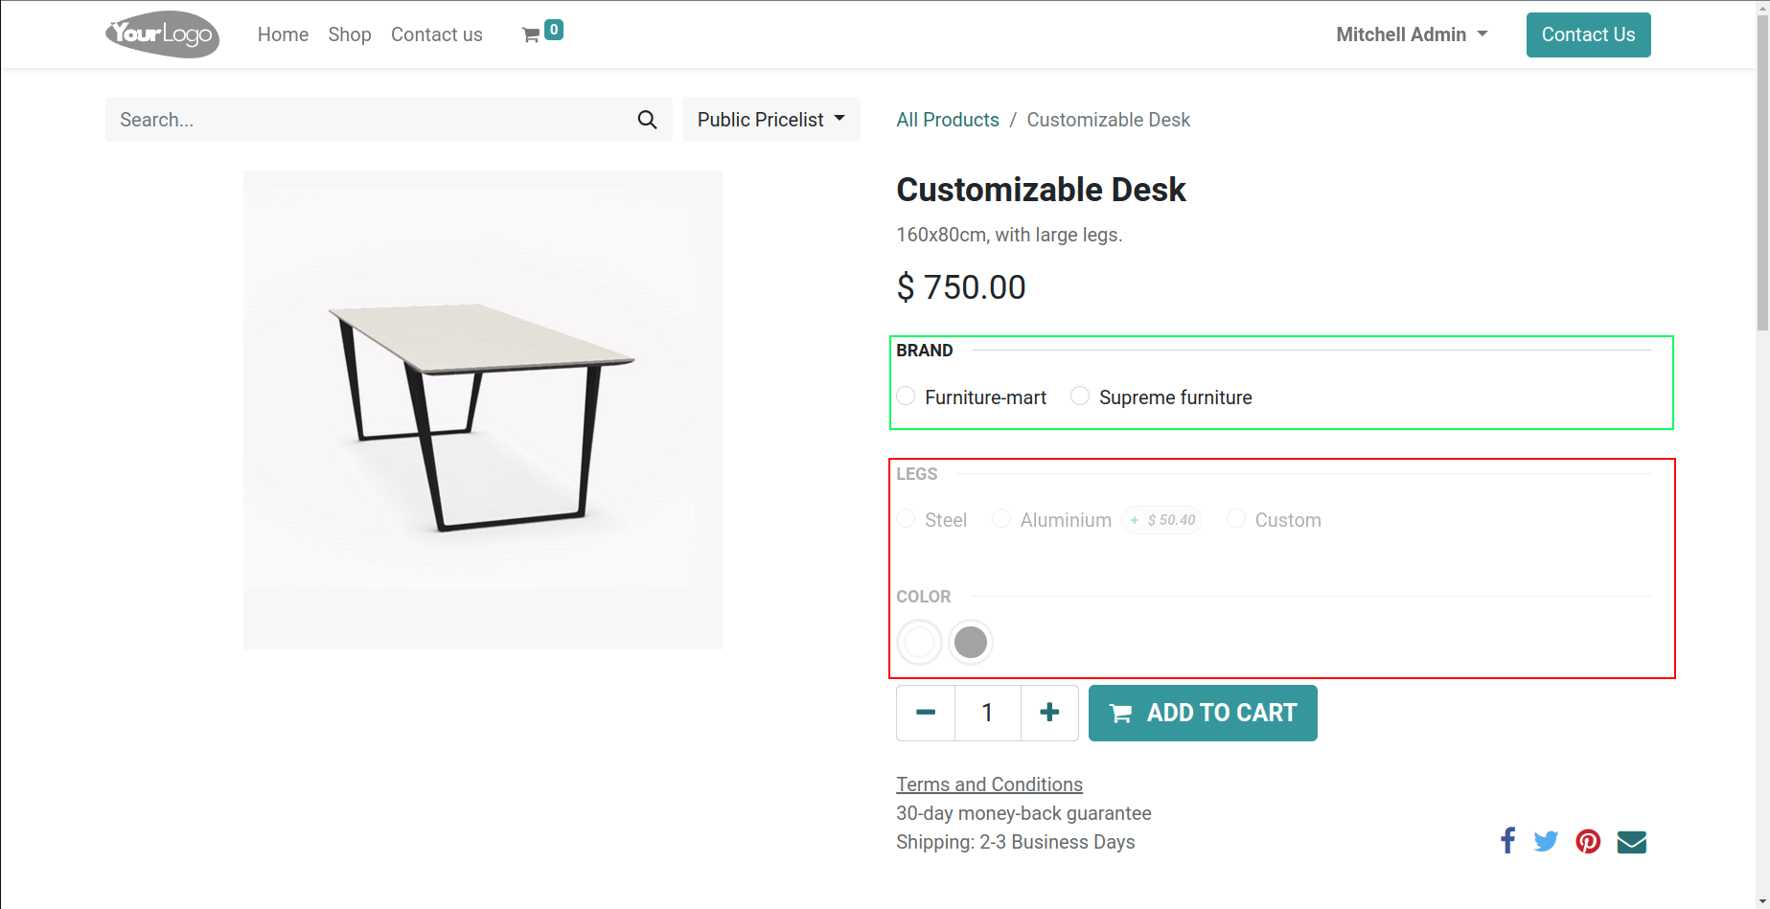Increase quantity with plus button
The image size is (1770, 909).
pos(1049,713)
